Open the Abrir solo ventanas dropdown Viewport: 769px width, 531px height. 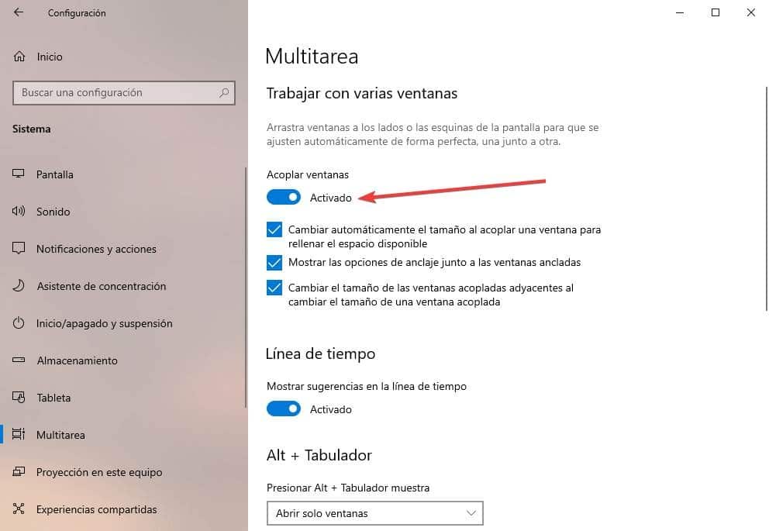click(x=374, y=513)
